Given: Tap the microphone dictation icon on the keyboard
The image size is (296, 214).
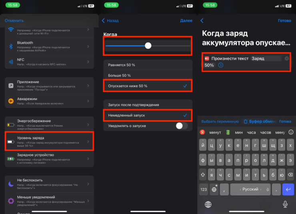Looking at the screenshot, I should pyautogui.click(x=285, y=204).
